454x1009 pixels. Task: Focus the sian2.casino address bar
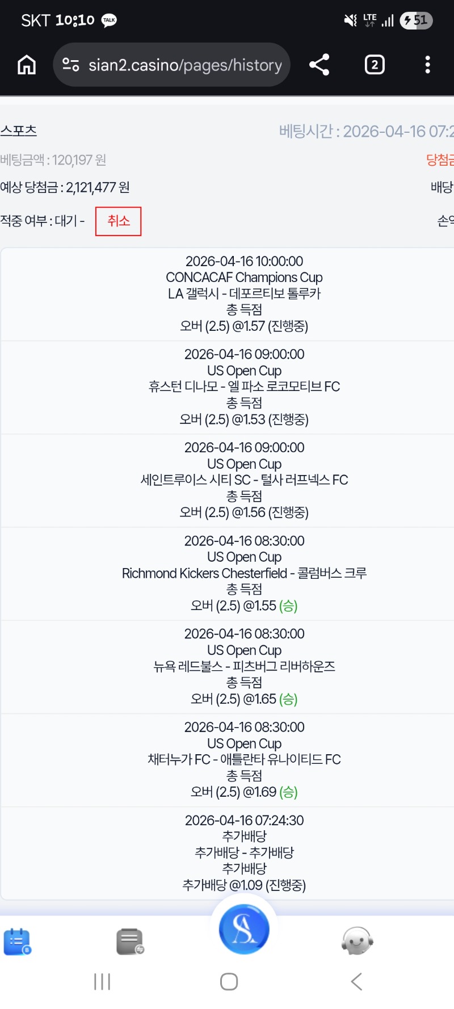pyautogui.click(x=185, y=65)
